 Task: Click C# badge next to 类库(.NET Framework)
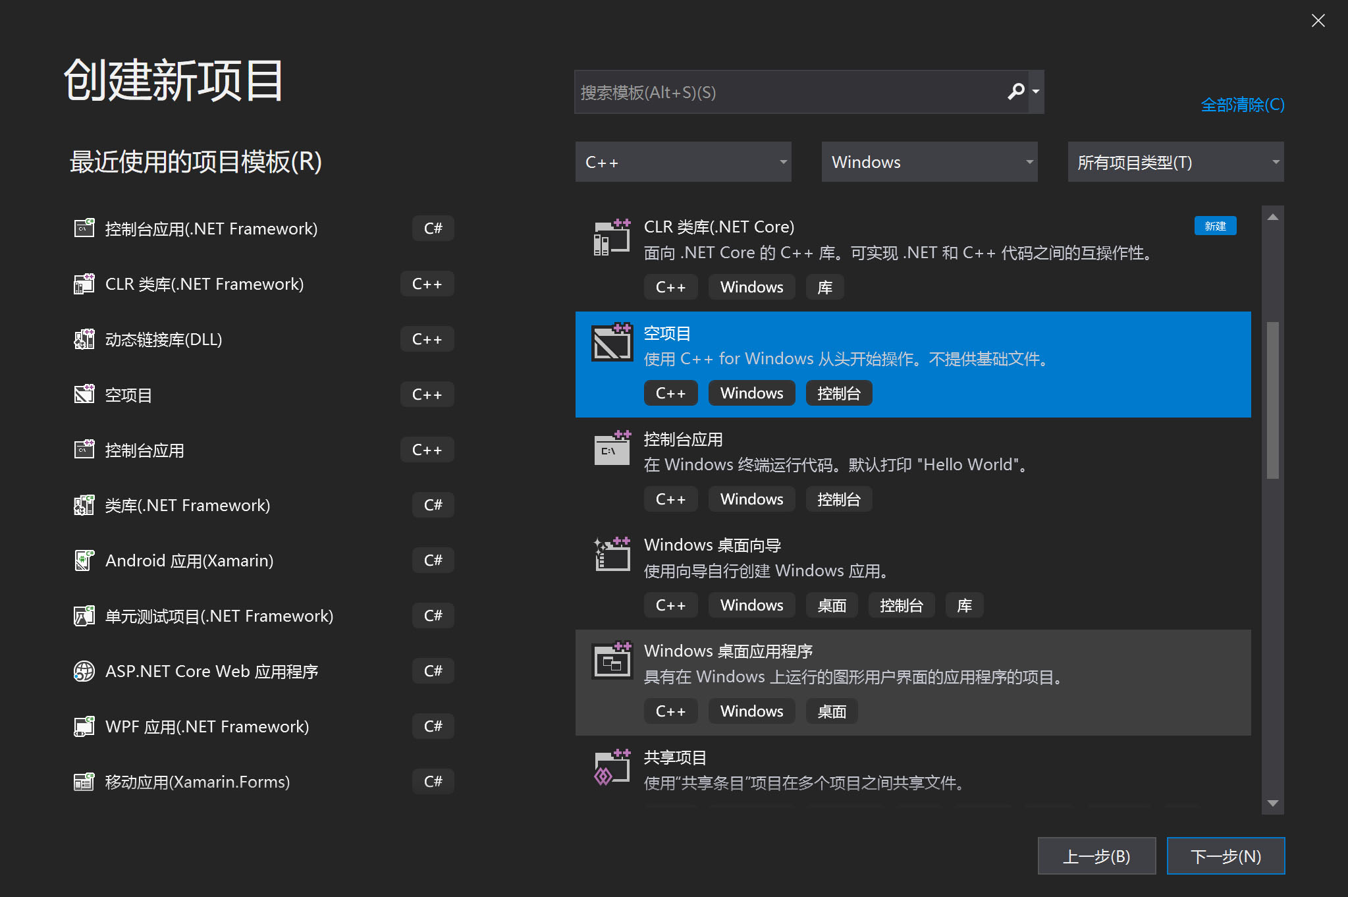tap(433, 504)
